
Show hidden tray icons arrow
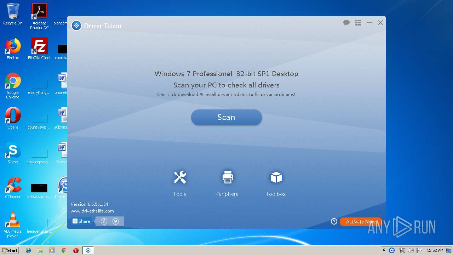(384, 250)
